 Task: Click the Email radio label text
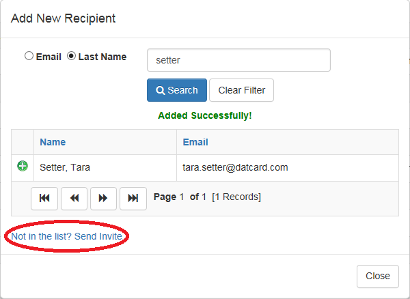pyautogui.click(x=49, y=57)
